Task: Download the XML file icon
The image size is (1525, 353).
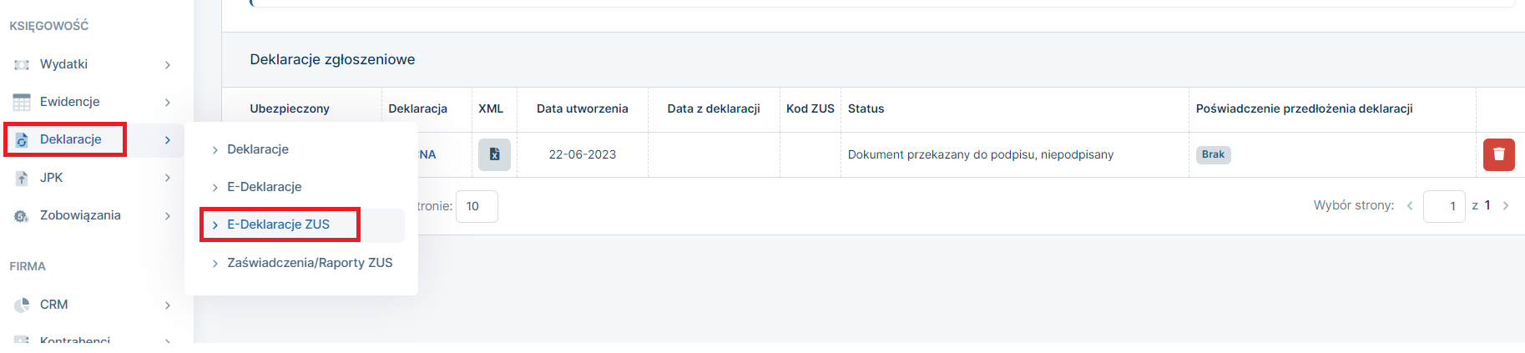Action: pos(494,154)
